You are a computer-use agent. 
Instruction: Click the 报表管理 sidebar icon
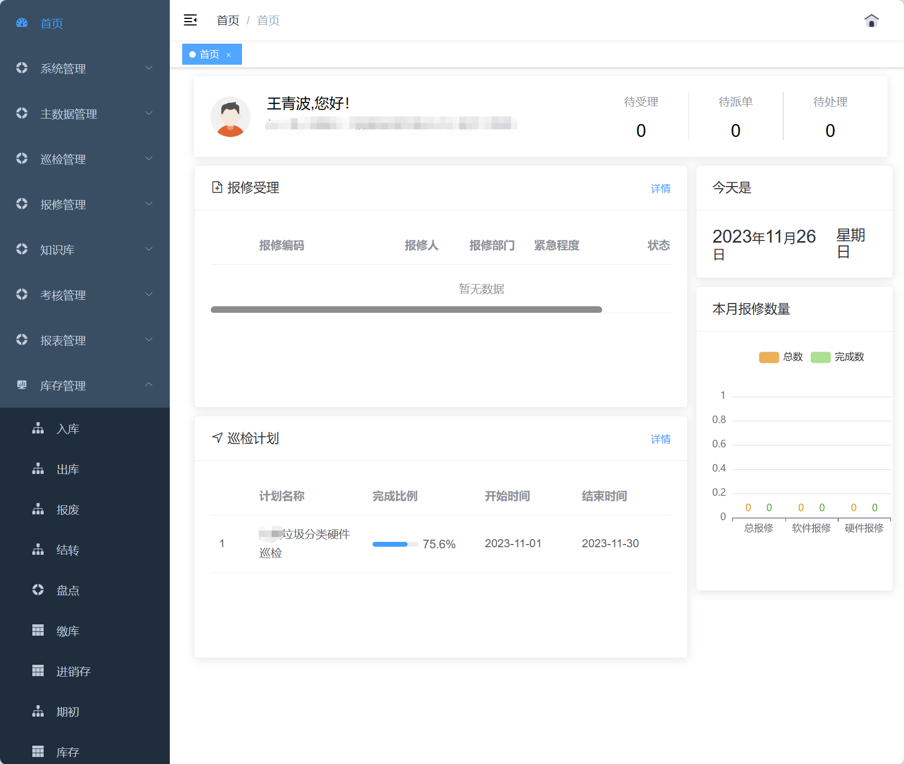coord(22,340)
